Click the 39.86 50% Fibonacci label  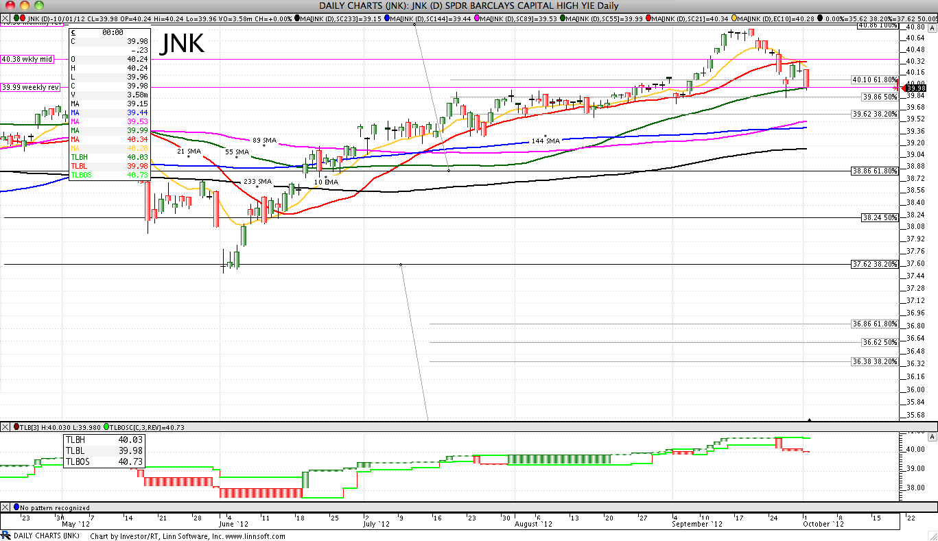tap(880, 97)
